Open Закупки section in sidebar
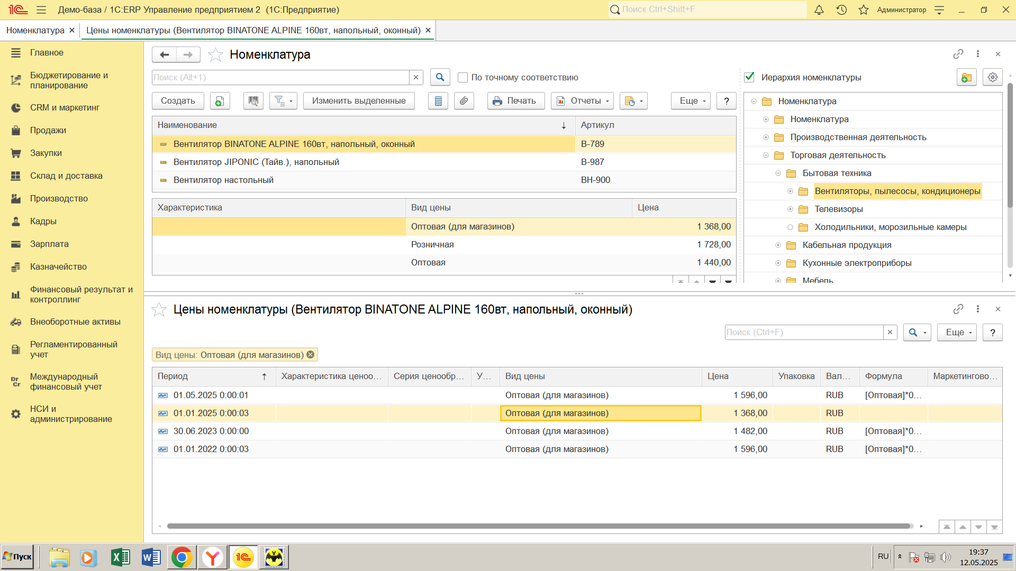The image size is (1016, 571). pyautogui.click(x=46, y=153)
